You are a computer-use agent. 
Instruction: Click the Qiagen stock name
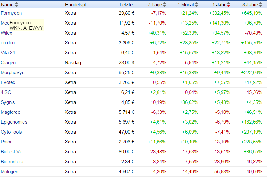(8, 63)
